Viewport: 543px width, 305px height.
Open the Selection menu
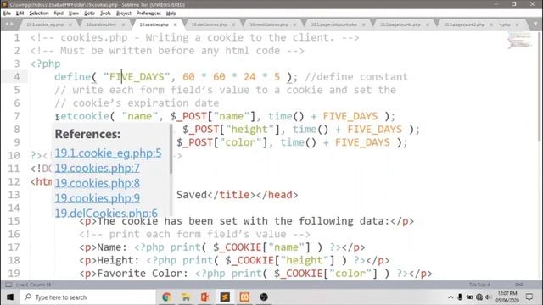(39, 14)
